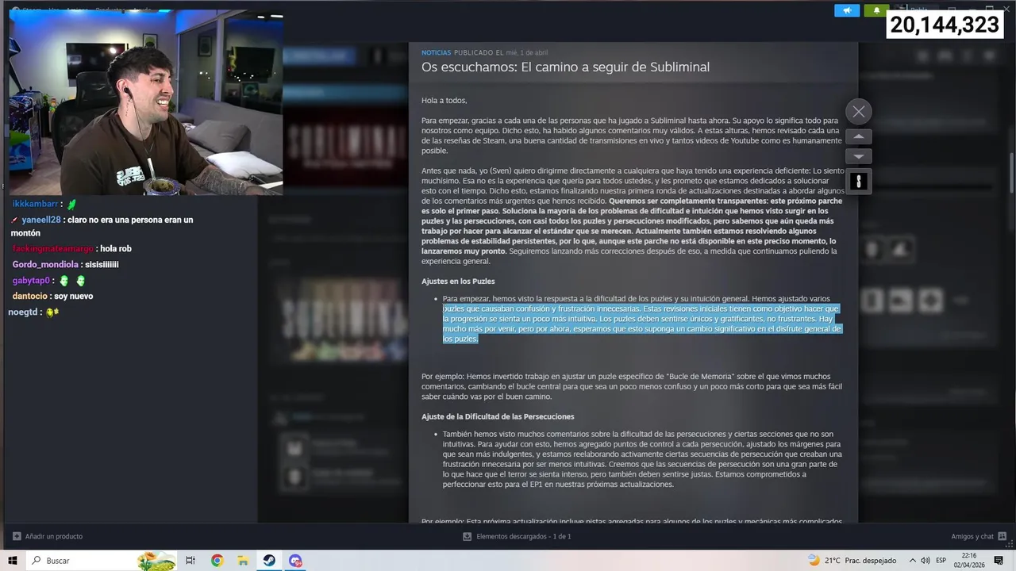Click heading Ajuste de la Dificultad de las Persecuciones
The width and height of the screenshot is (1016, 571).
[x=498, y=416]
